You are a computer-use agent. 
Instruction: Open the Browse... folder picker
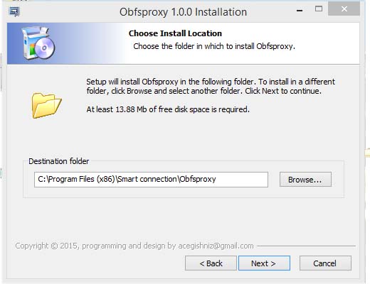pyautogui.click(x=305, y=180)
